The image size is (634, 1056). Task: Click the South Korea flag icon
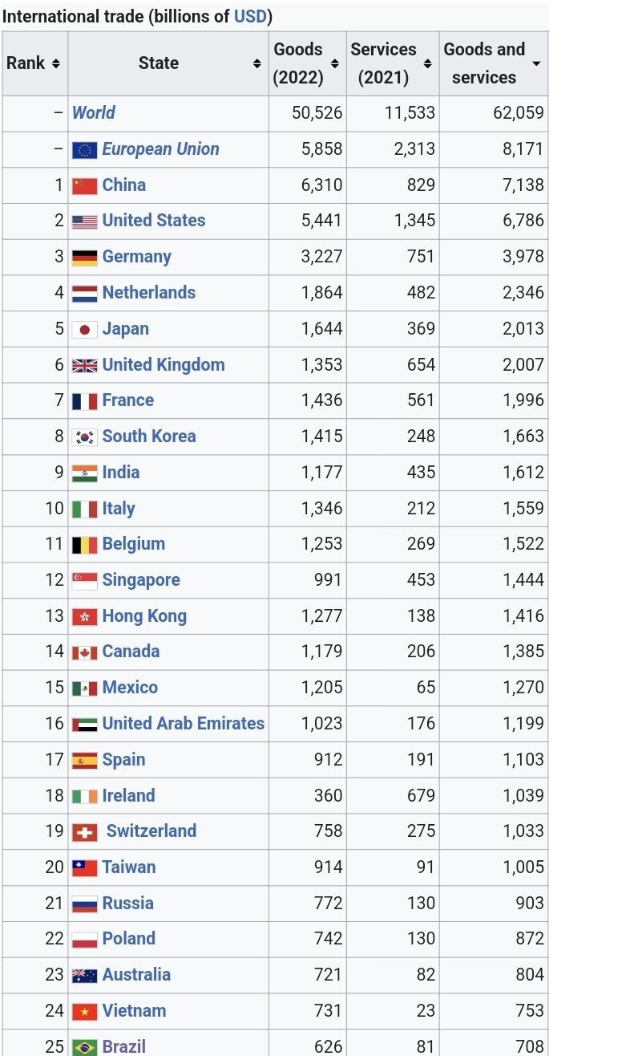pyautogui.click(x=84, y=437)
